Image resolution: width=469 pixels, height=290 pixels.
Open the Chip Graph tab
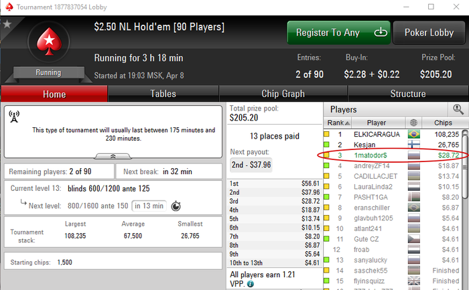283,94
